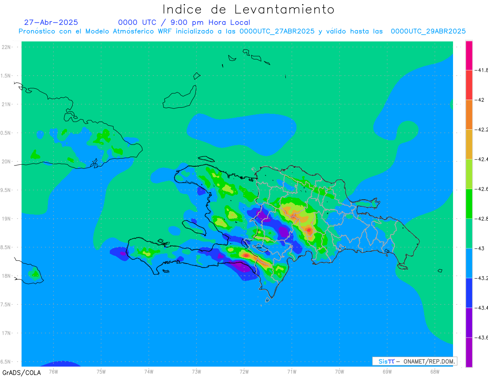Click the legend value "-42.6"
This screenshot has height=377, width=488.
pyautogui.click(x=482, y=189)
